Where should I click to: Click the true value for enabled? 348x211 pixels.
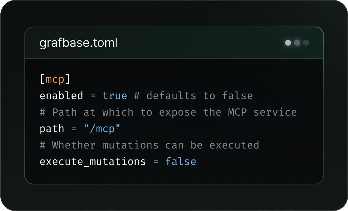[x=115, y=96]
